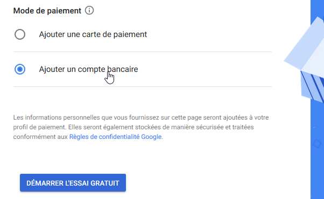
Task: Click the Mode de paiement heading
Action: (x=47, y=11)
